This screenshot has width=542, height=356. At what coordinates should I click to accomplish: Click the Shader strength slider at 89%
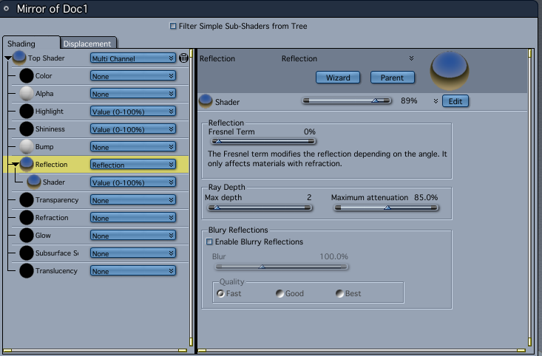(x=347, y=101)
